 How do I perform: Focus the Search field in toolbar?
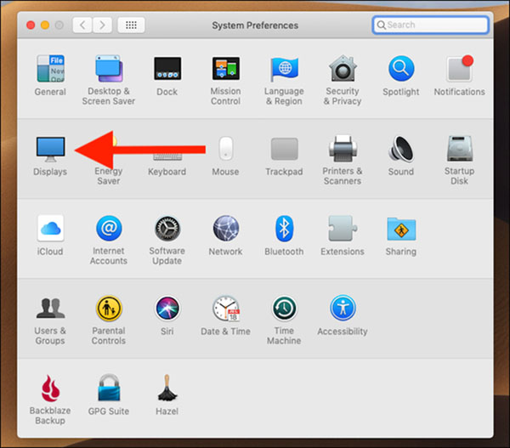(431, 25)
